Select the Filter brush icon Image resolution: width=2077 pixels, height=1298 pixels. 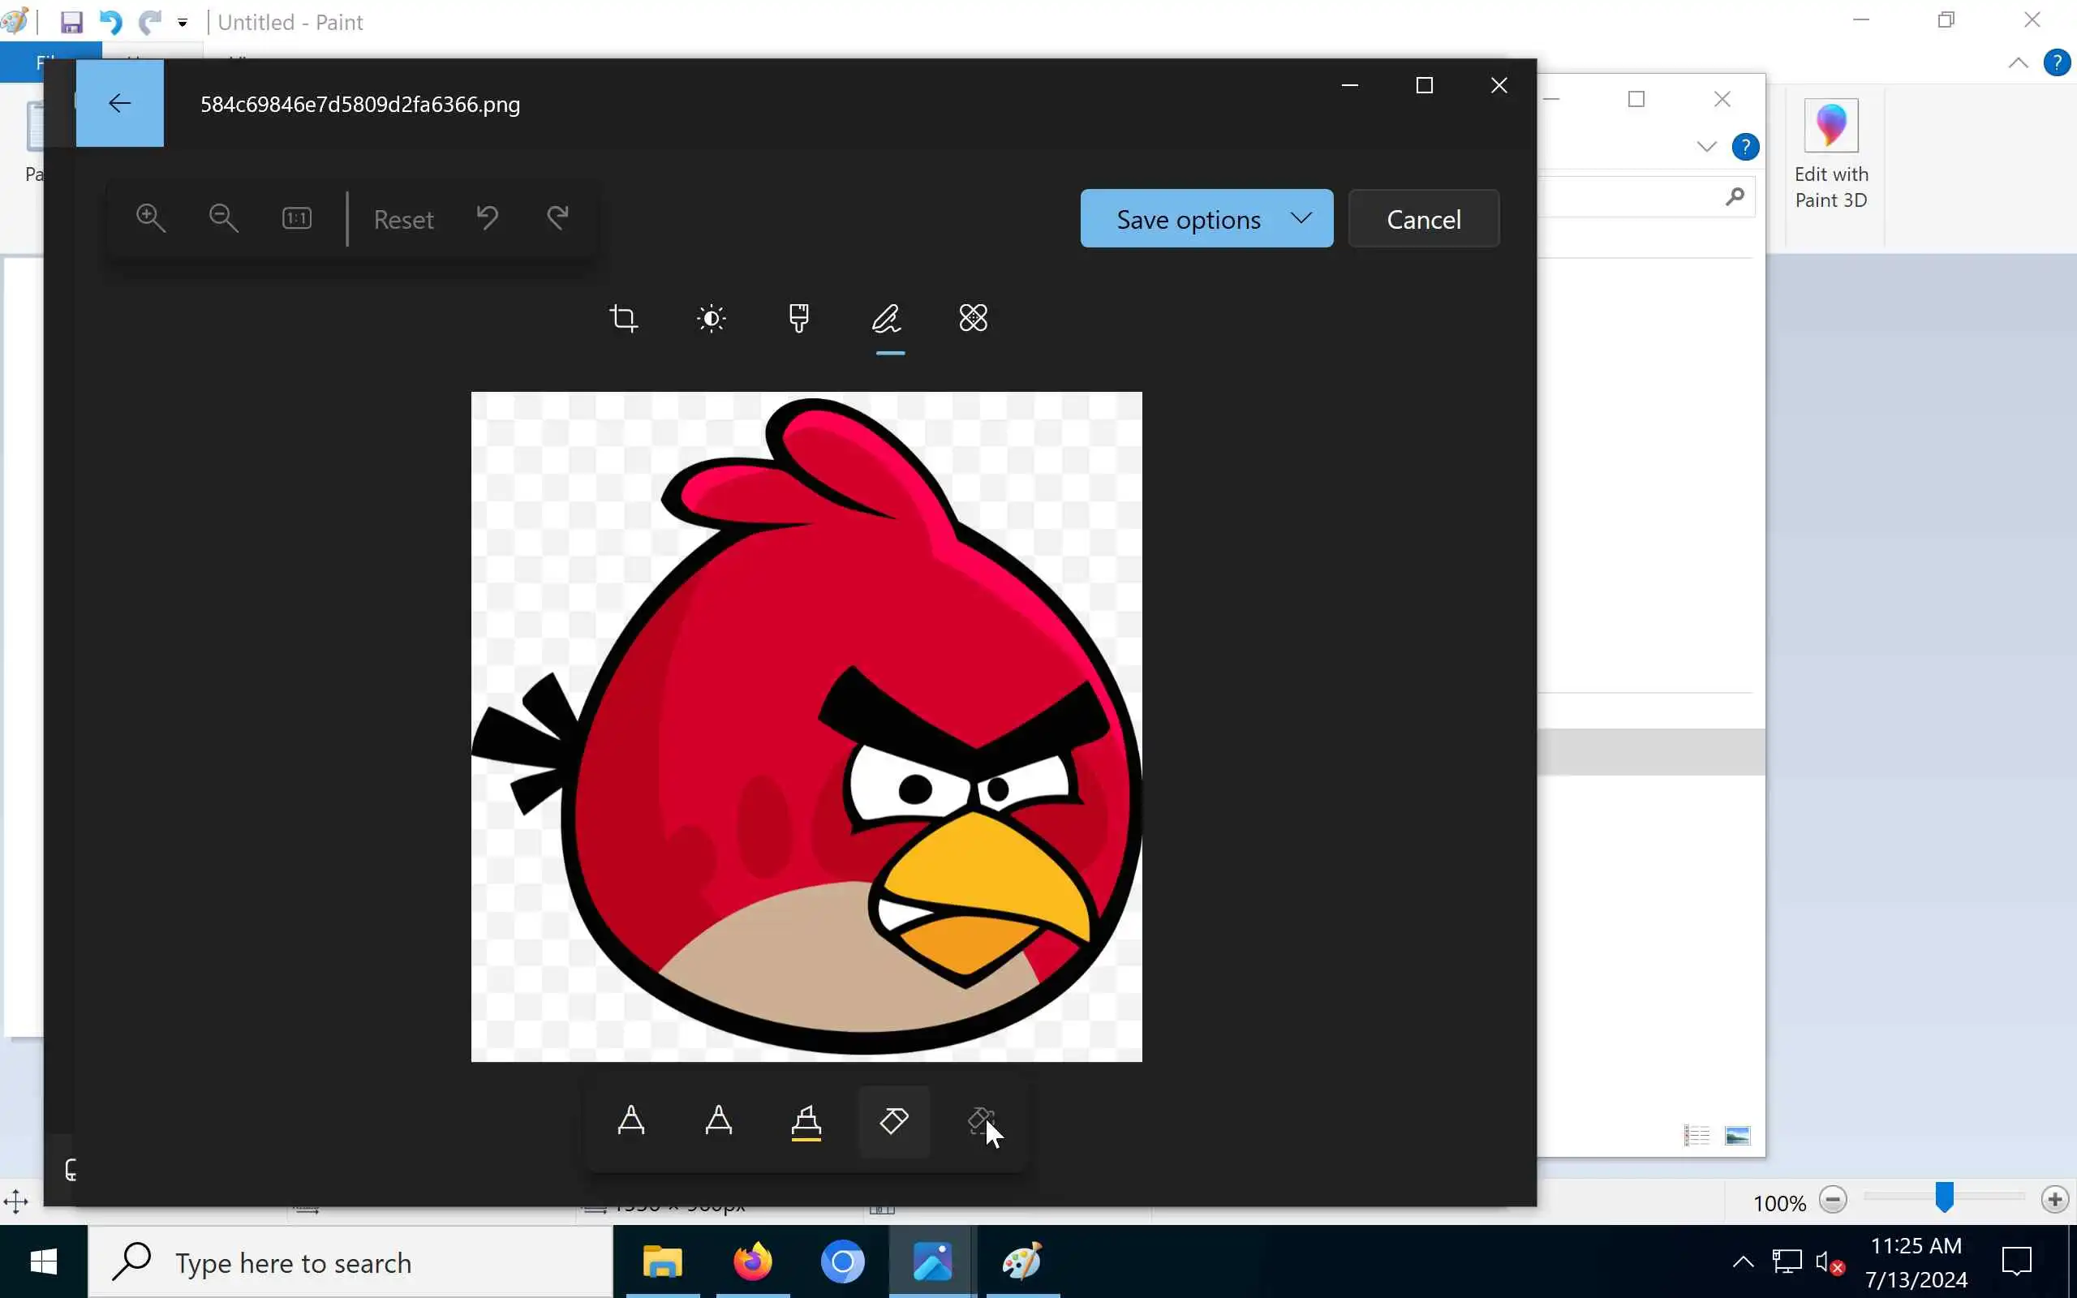coord(799,319)
